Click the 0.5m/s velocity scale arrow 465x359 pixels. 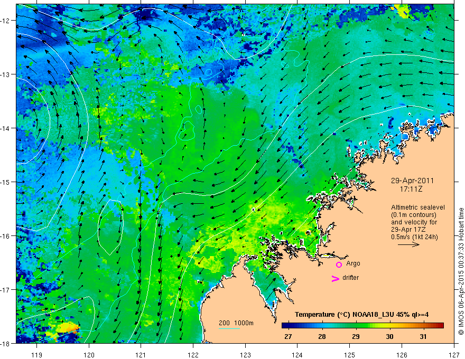[408, 244]
